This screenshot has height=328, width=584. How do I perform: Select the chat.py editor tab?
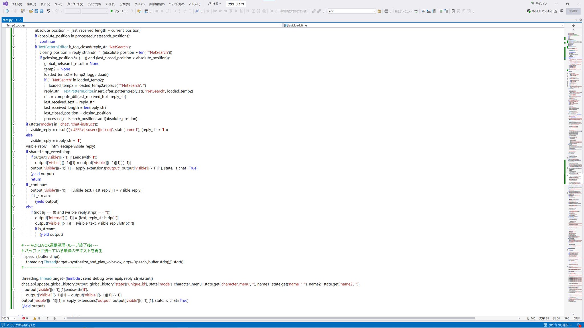point(7,20)
